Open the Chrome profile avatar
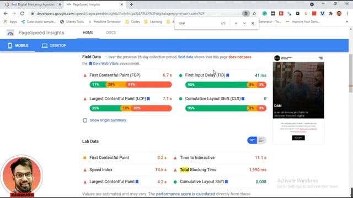The width and height of the screenshot is (353, 198). coord(339,13)
